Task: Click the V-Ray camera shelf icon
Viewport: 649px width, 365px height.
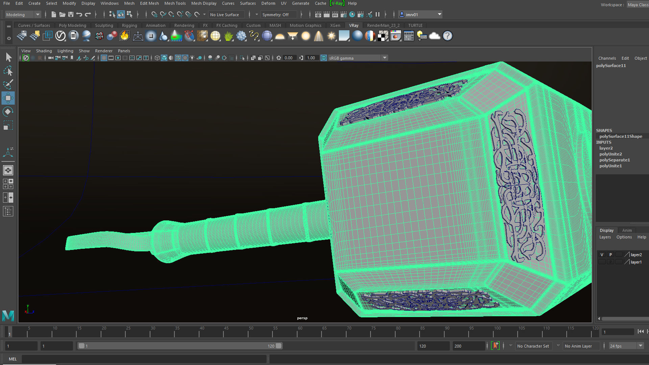Action: pos(99,36)
